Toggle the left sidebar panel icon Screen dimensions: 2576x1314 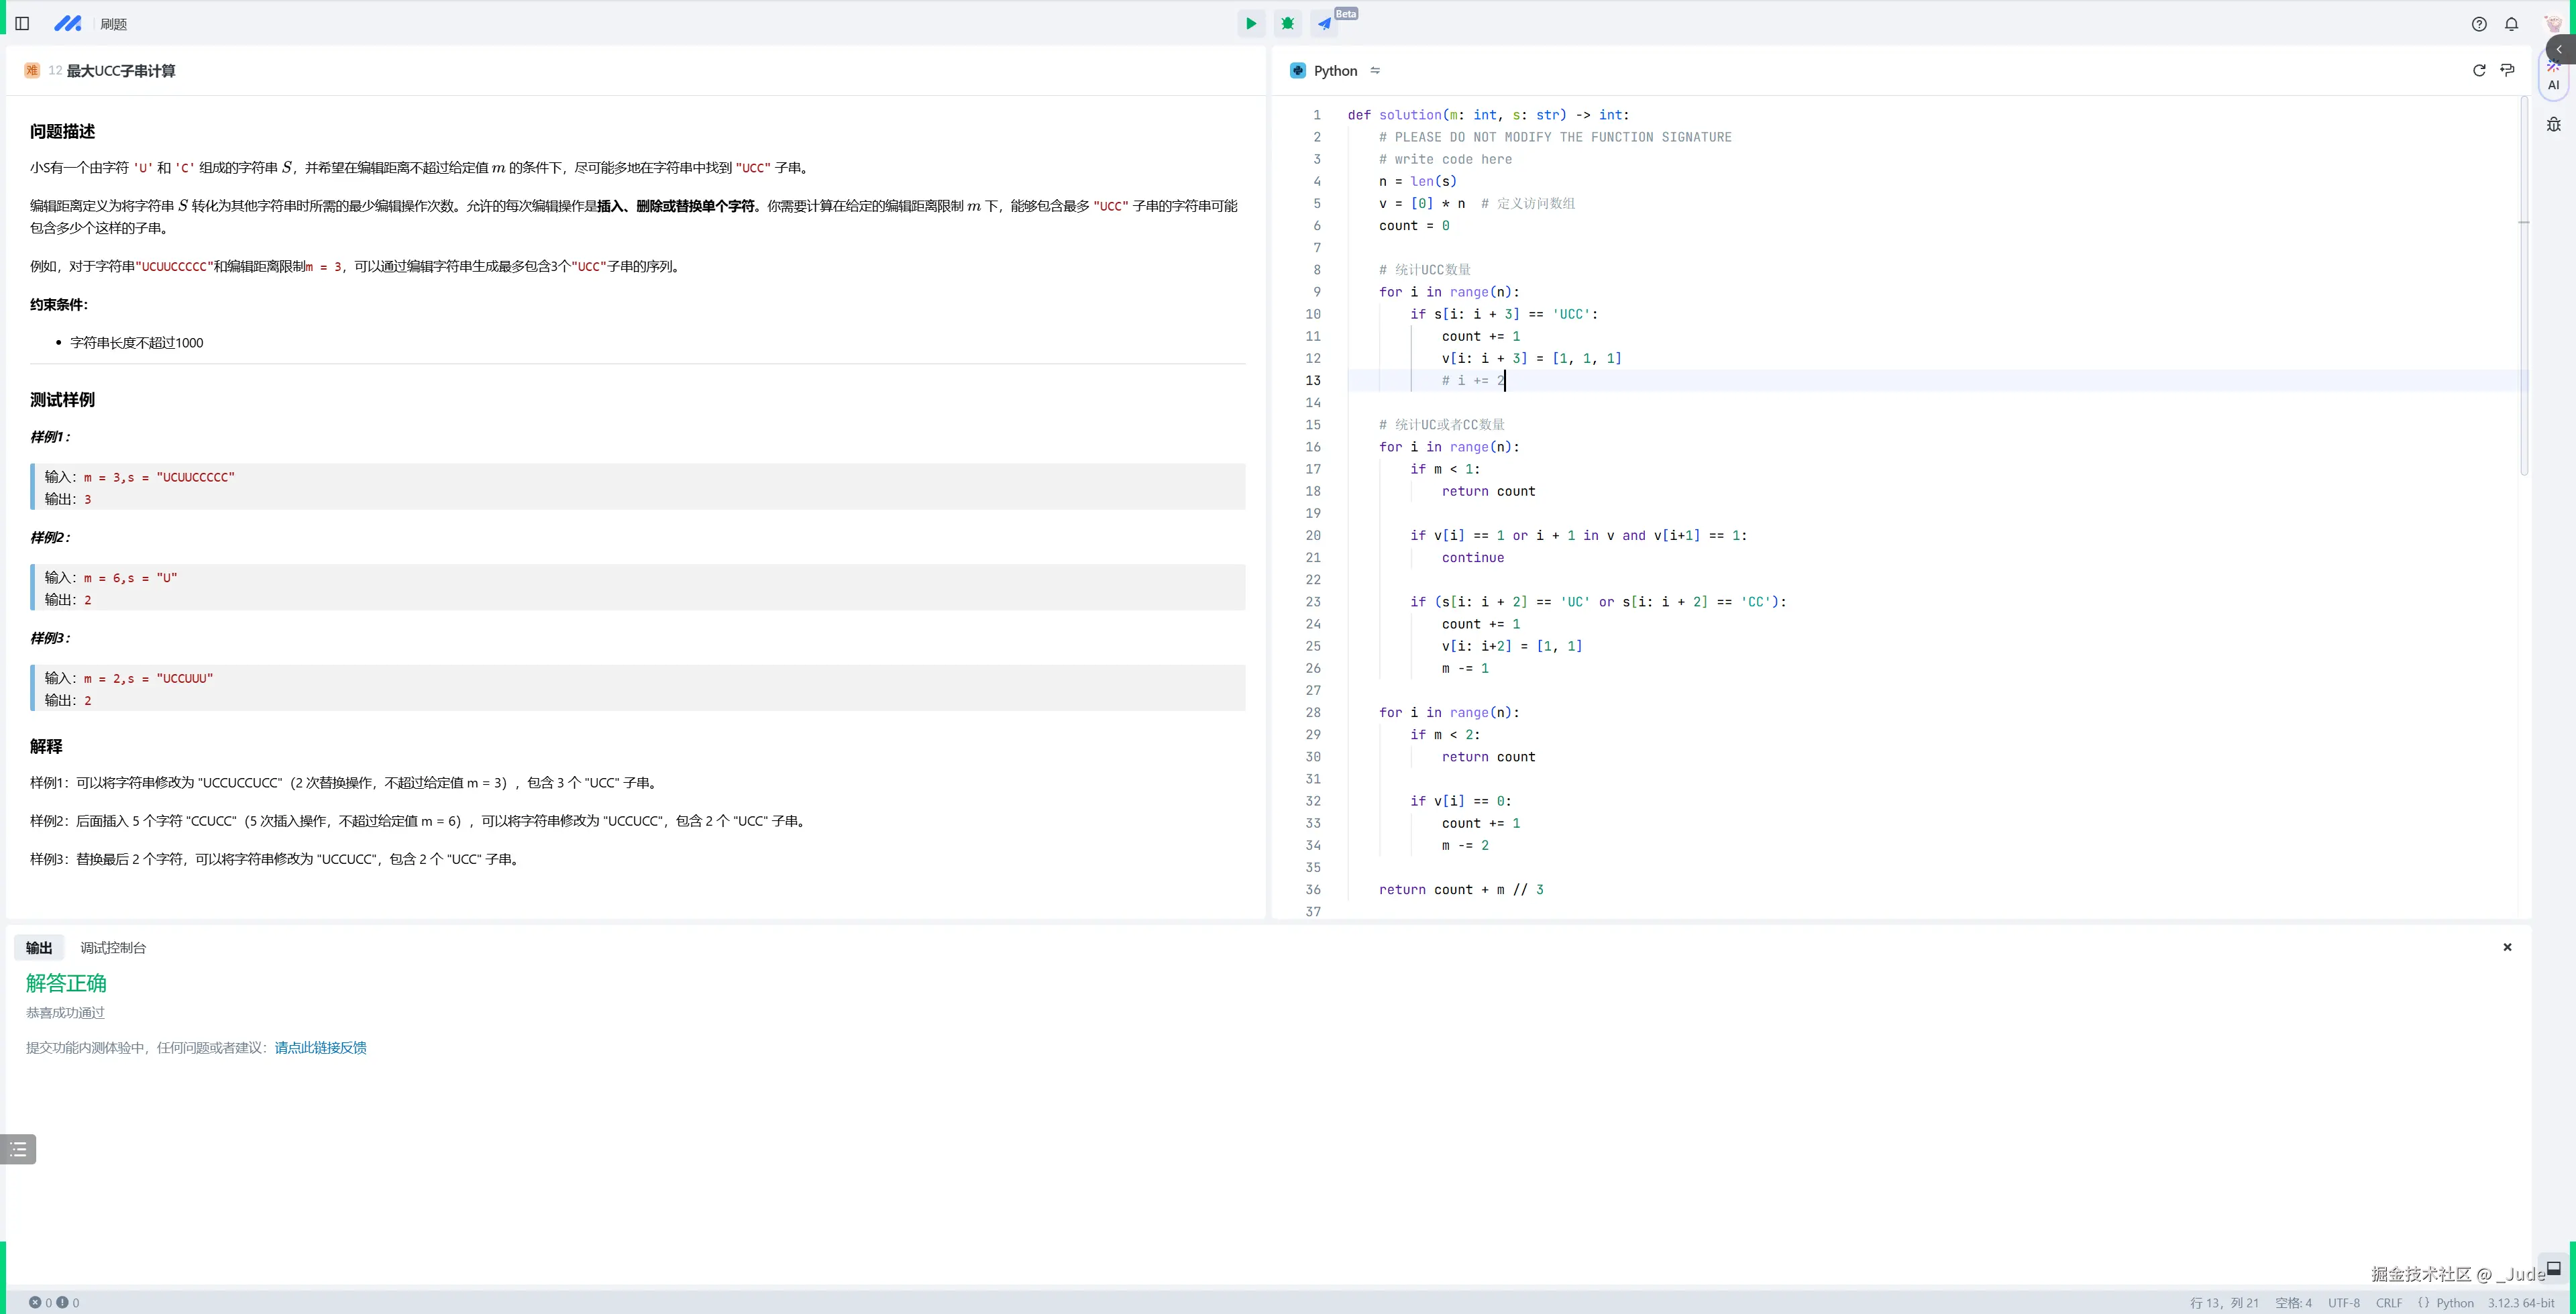pyautogui.click(x=22, y=24)
